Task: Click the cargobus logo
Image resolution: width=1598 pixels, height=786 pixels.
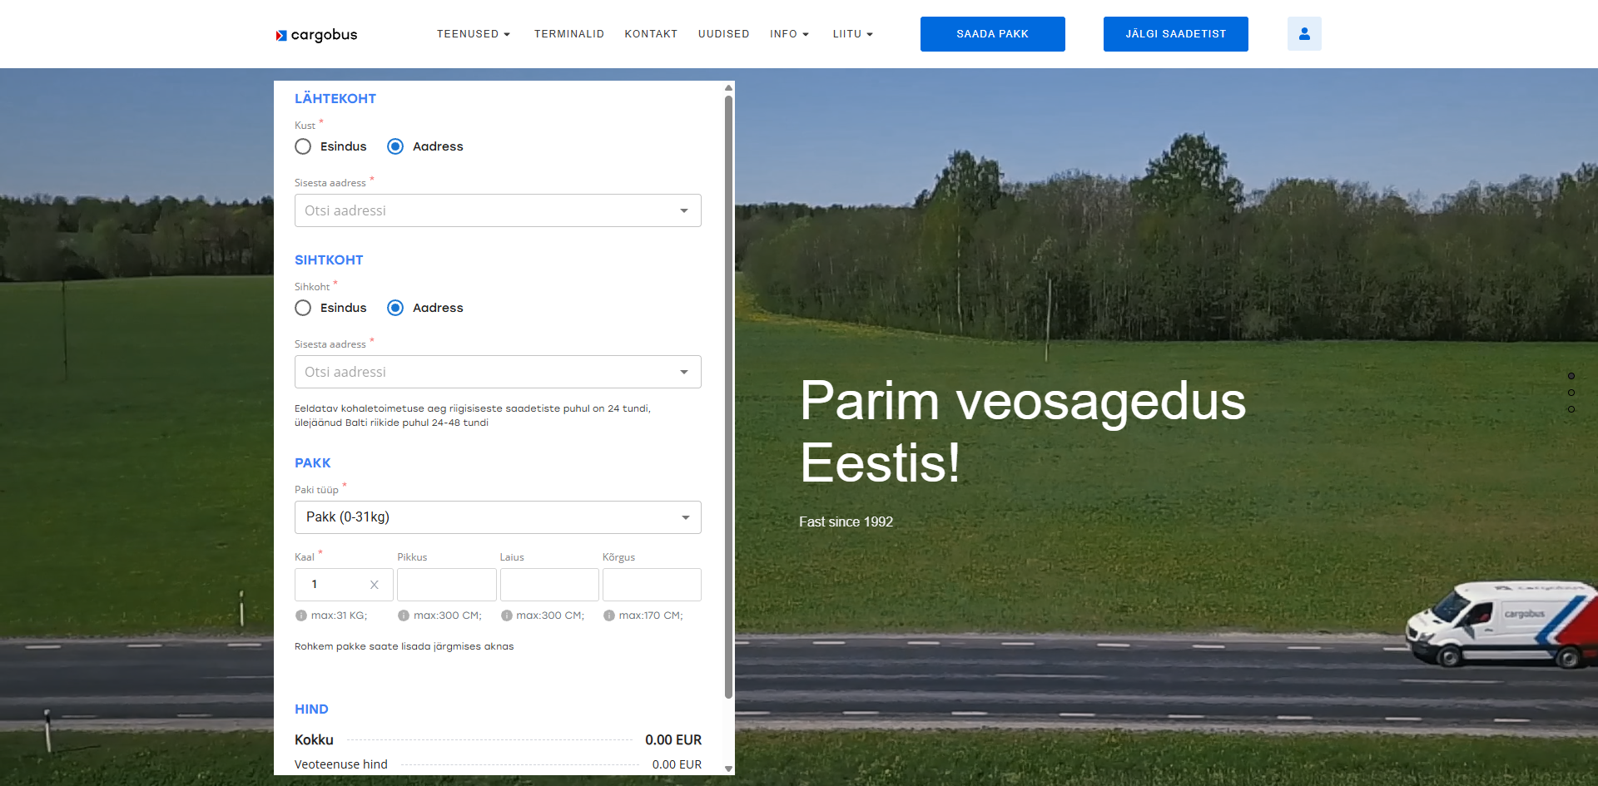Action: (316, 35)
